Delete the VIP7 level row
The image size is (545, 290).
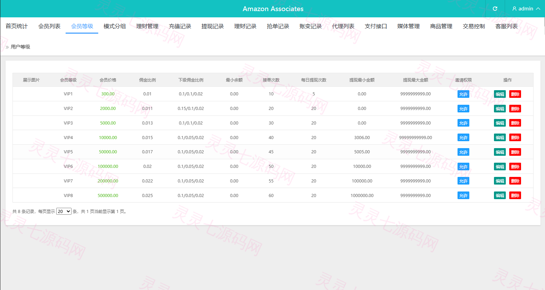pos(515,181)
